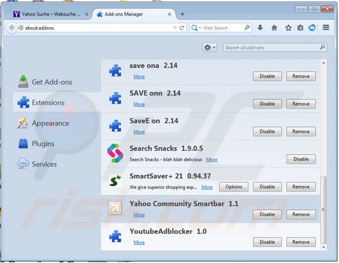Remove YoutubeAdblocker extension
Image resolution: width=339 pixels, height=263 pixels.
click(301, 242)
